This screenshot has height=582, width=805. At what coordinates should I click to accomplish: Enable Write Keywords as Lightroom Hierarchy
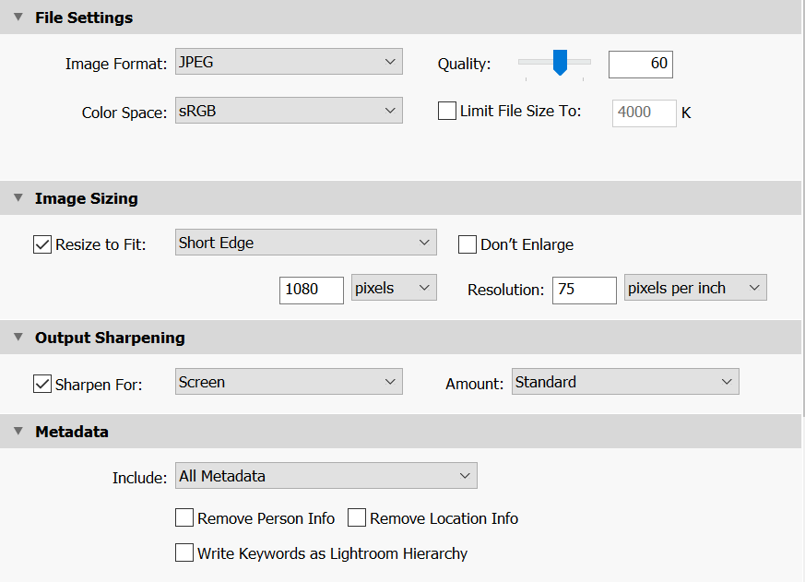pyautogui.click(x=183, y=553)
